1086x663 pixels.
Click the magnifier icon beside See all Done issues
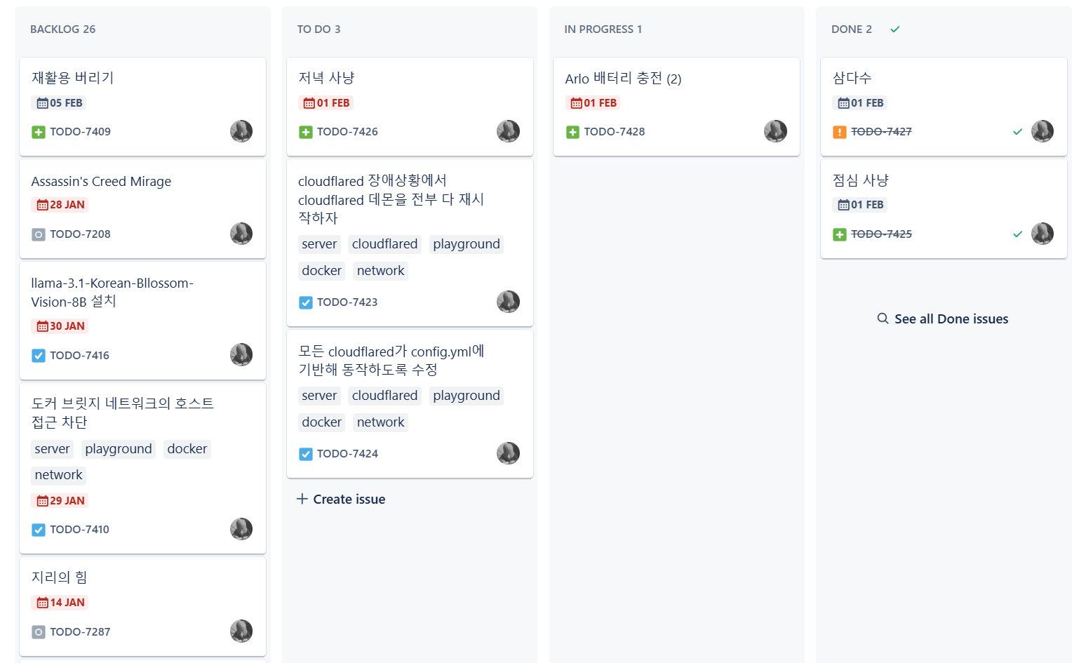click(x=883, y=319)
